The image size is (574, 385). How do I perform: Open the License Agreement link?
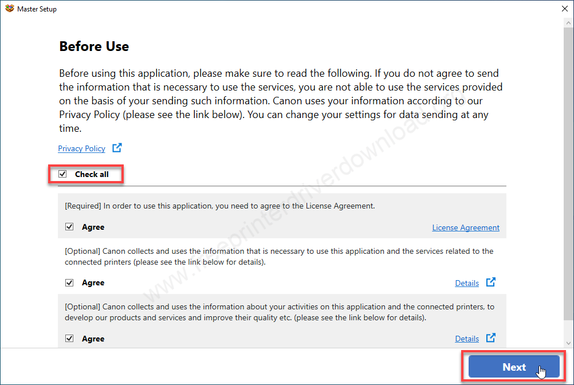pyautogui.click(x=466, y=227)
